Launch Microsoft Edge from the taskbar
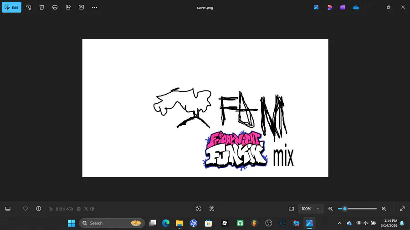 click(x=166, y=223)
